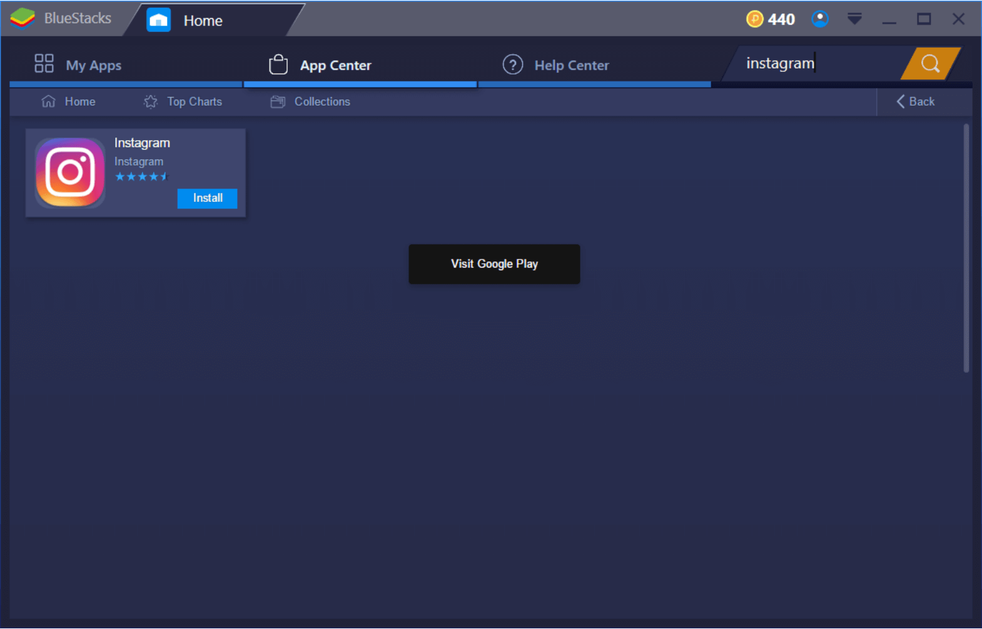Open Collections section
Image resolution: width=982 pixels, height=629 pixels.
coord(310,101)
